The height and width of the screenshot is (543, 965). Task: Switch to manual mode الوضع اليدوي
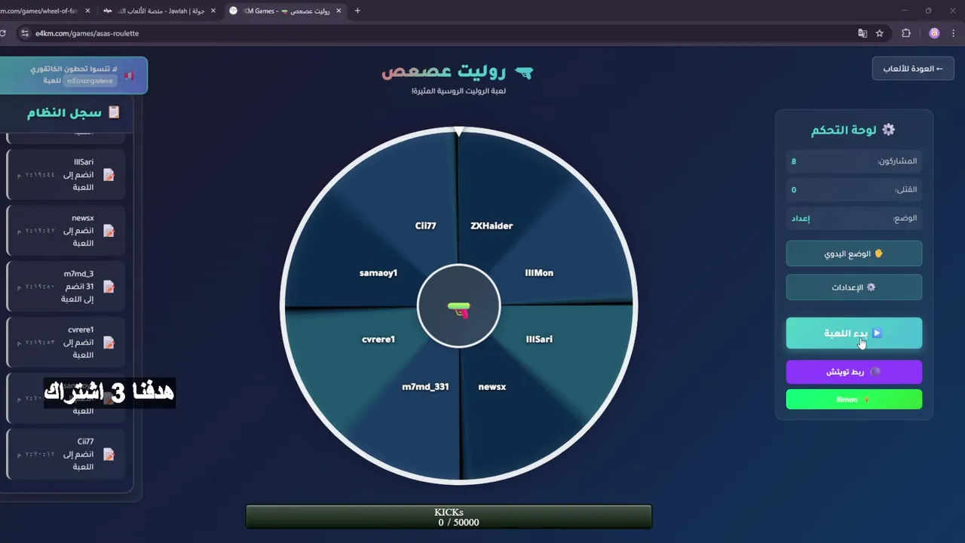click(x=853, y=254)
